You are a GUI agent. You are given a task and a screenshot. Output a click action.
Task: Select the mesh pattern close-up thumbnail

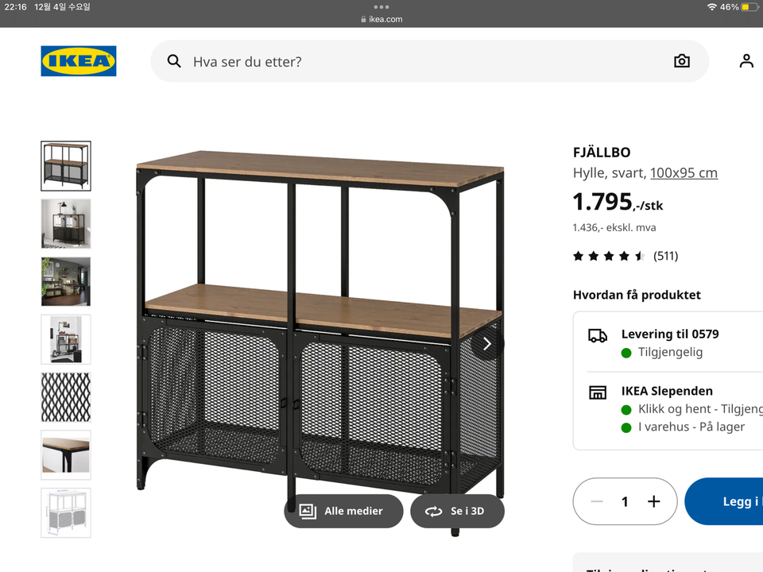coord(66,397)
